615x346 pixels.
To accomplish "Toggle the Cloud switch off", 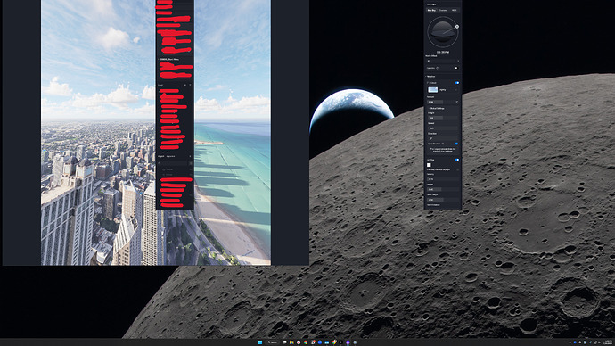I will click(x=456, y=83).
